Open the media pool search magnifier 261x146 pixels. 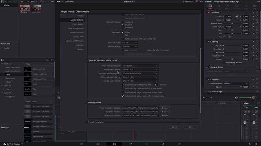pos(41,2)
